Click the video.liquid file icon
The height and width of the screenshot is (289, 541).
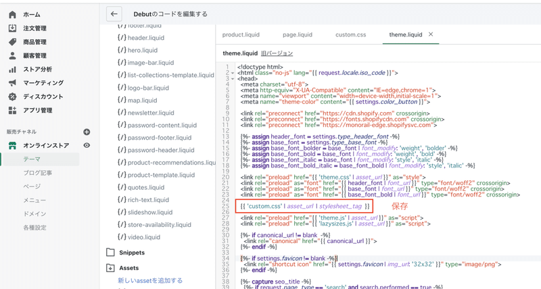[x=122, y=236]
